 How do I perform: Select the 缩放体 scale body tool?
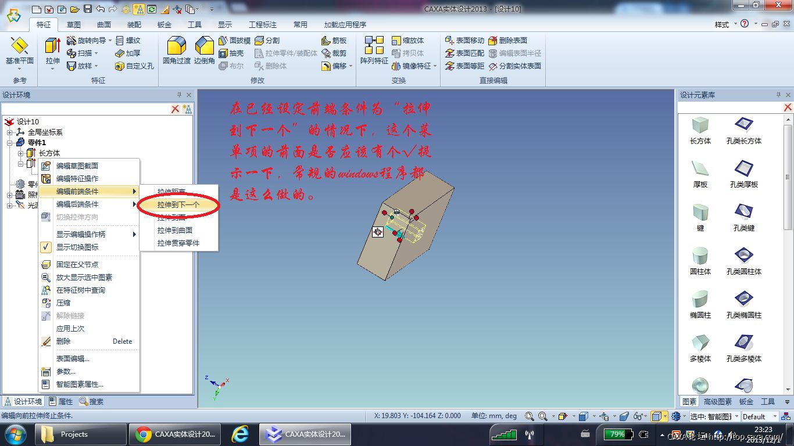pos(408,41)
